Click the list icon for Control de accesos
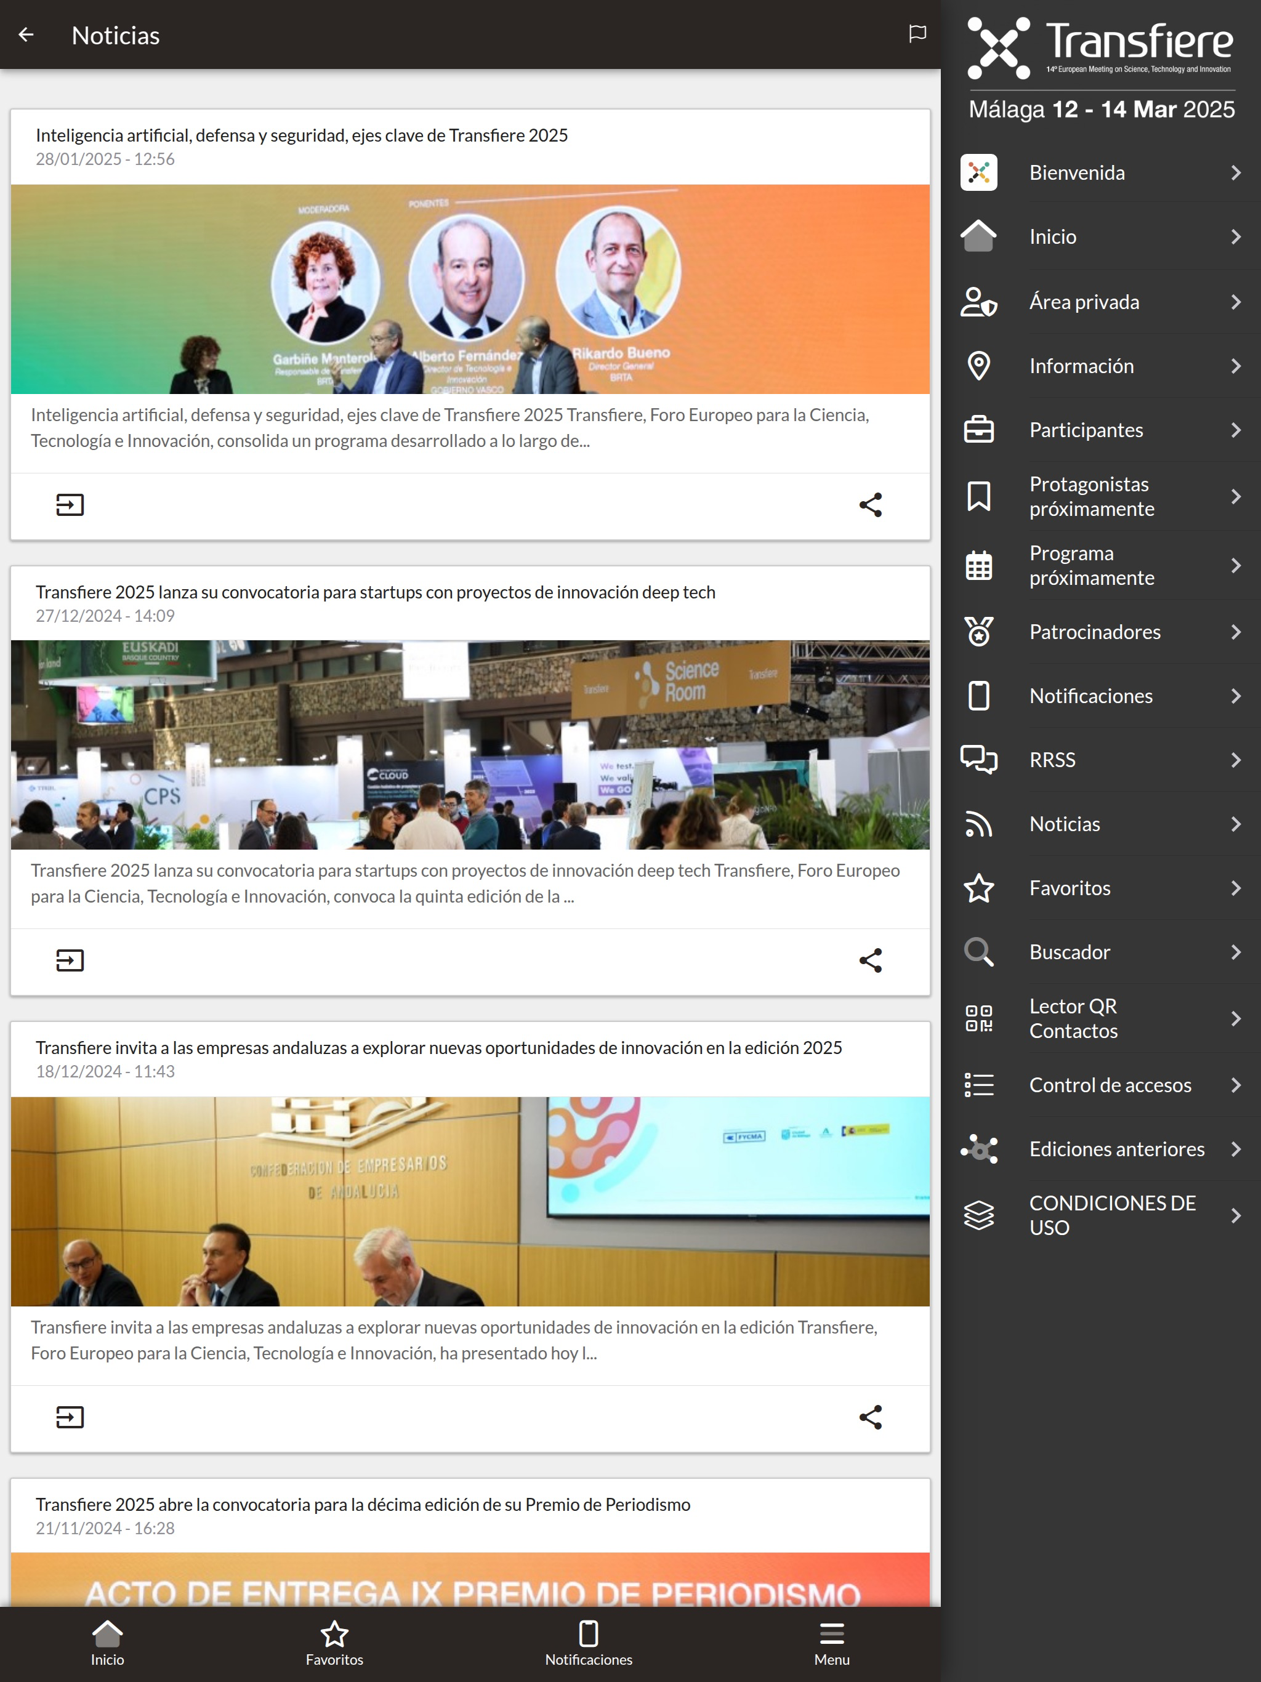The height and width of the screenshot is (1682, 1261). 979,1085
